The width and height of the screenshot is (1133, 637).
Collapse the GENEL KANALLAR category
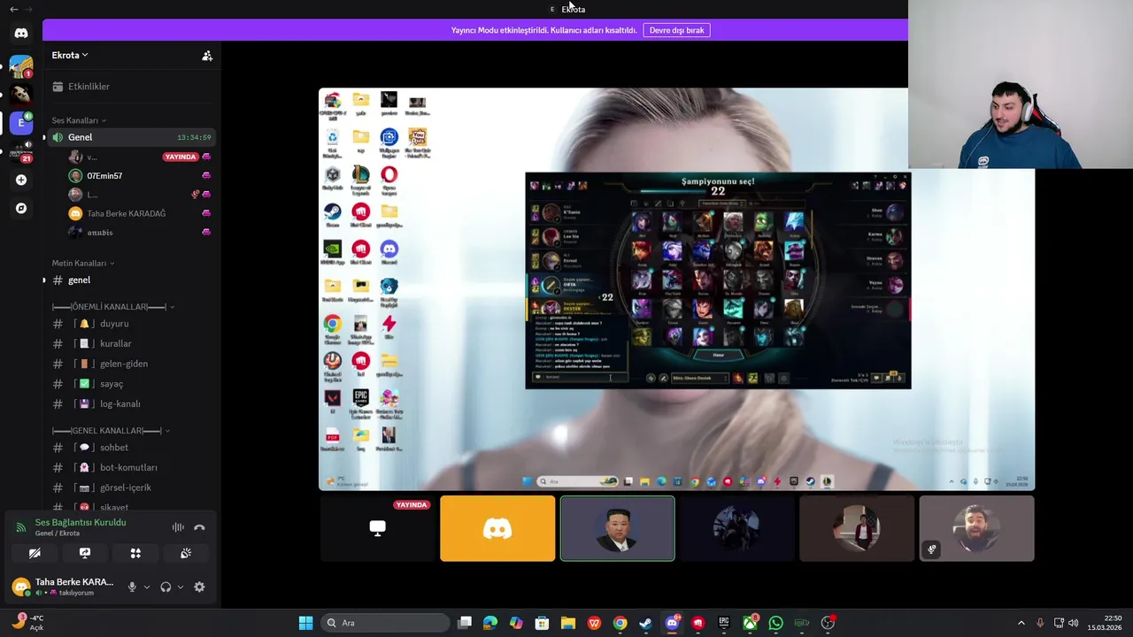(x=111, y=431)
